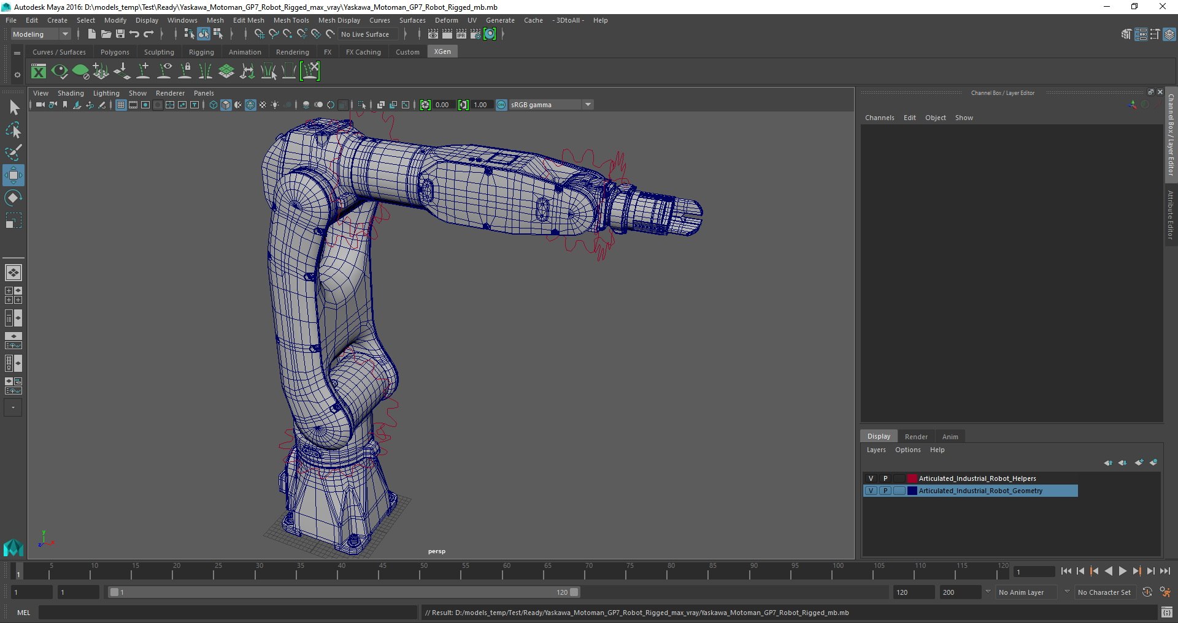The image size is (1178, 623).
Task: Step to next key
Action: pos(1136,571)
